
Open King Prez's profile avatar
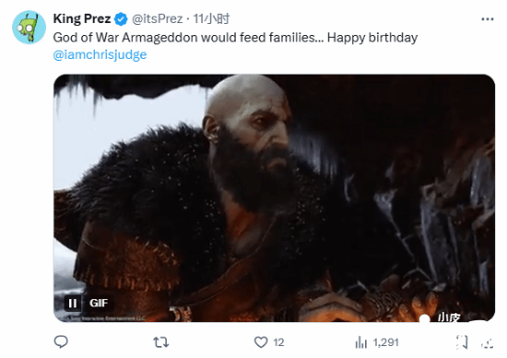coord(29,27)
